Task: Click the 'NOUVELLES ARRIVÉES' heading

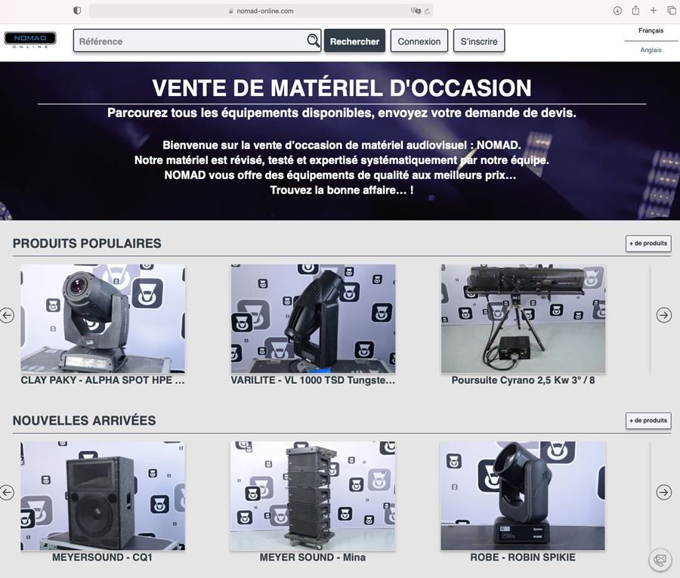Action: pos(84,420)
